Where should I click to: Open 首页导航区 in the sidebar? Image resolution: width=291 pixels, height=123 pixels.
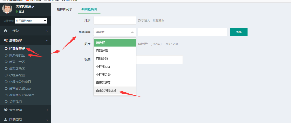(17, 55)
